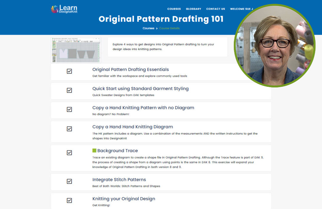Click the breadcrumb chevron separator icon

(157, 28)
